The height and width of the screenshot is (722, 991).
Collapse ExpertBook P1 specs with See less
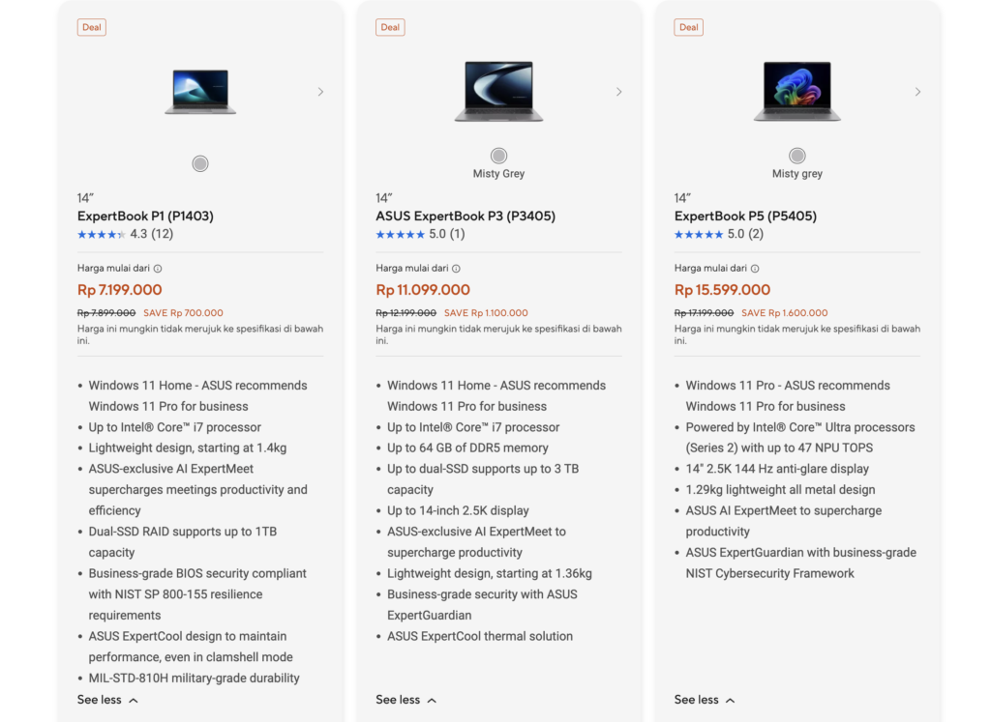[x=107, y=700]
